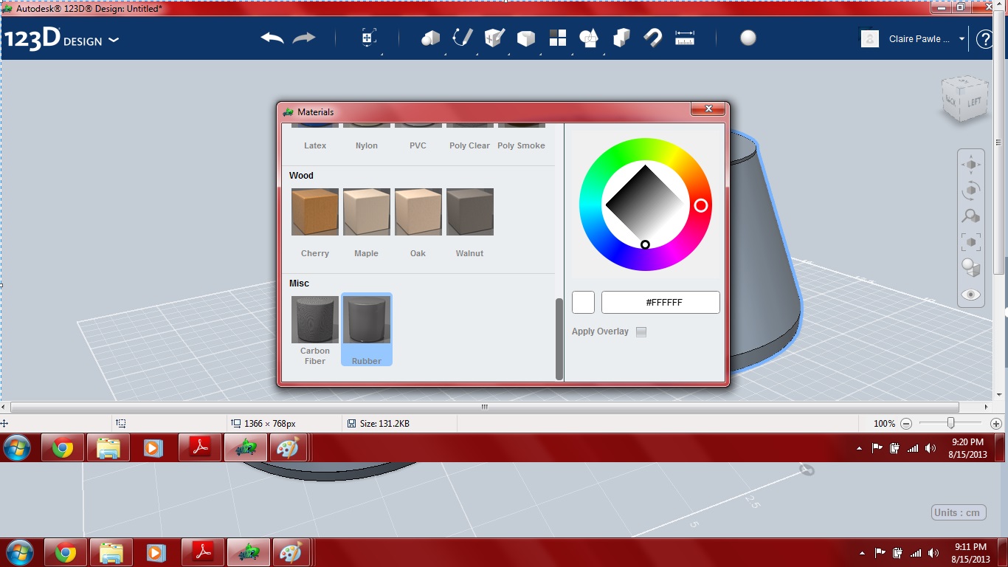Screen dimensions: 1008x567
Task: Open the Primitives tool menu
Action: (x=430, y=38)
